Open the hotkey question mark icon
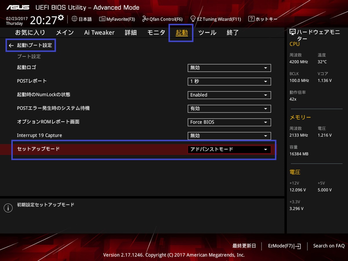Image resolution: width=348 pixels, height=261 pixels. pos(251,19)
